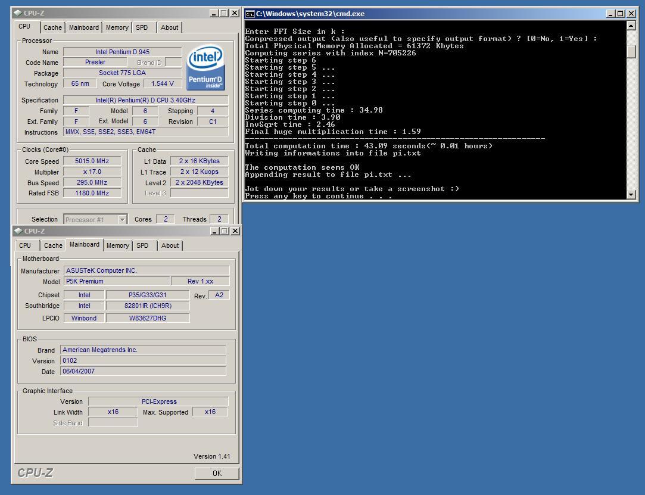Viewport: 645px width, 495px height.
Task: Click the processor Name field 'Intel Pentium D 945'
Action: (x=123, y=52)
